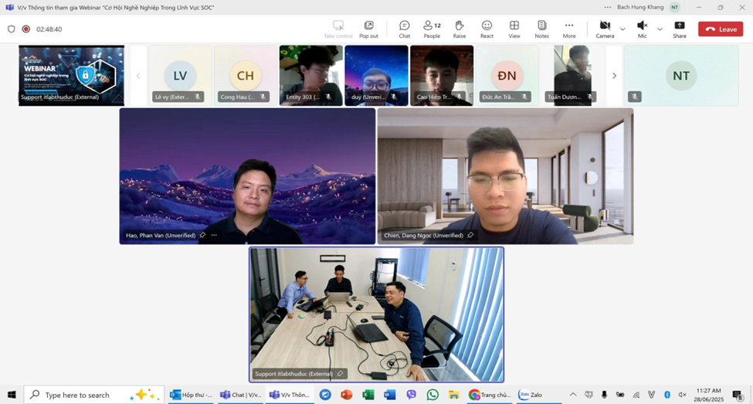Open the More actions menu
This screenshot has height=404, width=753.
(569, 29)
